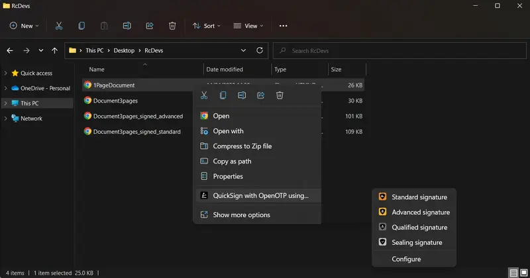Expand the This PC tree node

pos(5,103)
